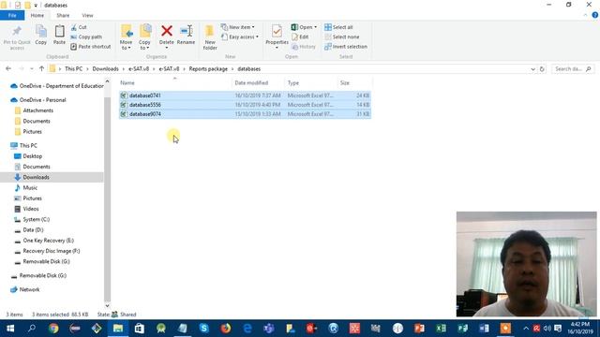Click the Search databases box
The width and height of the screenshot is (600, 337).
coord(573,68)
